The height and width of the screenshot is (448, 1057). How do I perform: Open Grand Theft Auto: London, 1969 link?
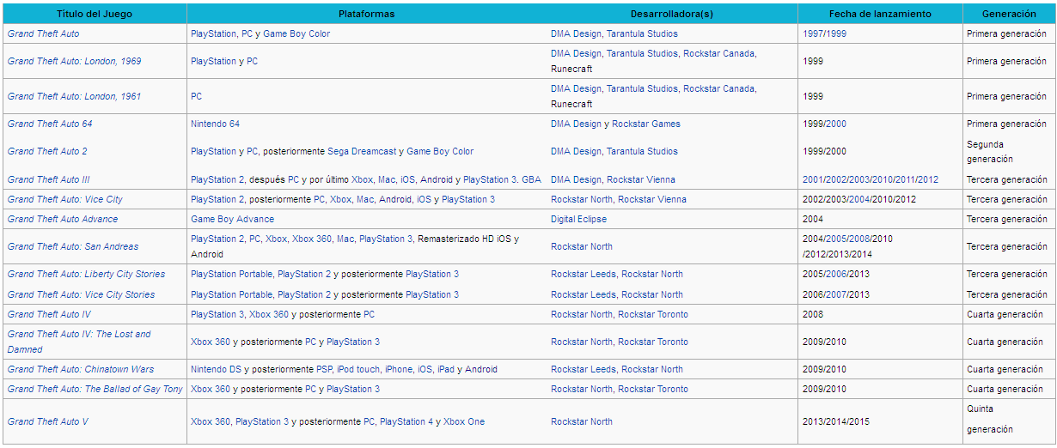[x=74, y=61]
